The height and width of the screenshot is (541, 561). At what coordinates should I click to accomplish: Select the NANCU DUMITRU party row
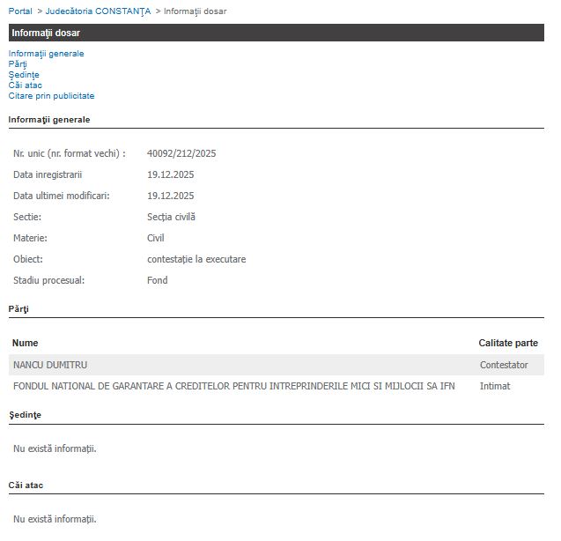50,365
